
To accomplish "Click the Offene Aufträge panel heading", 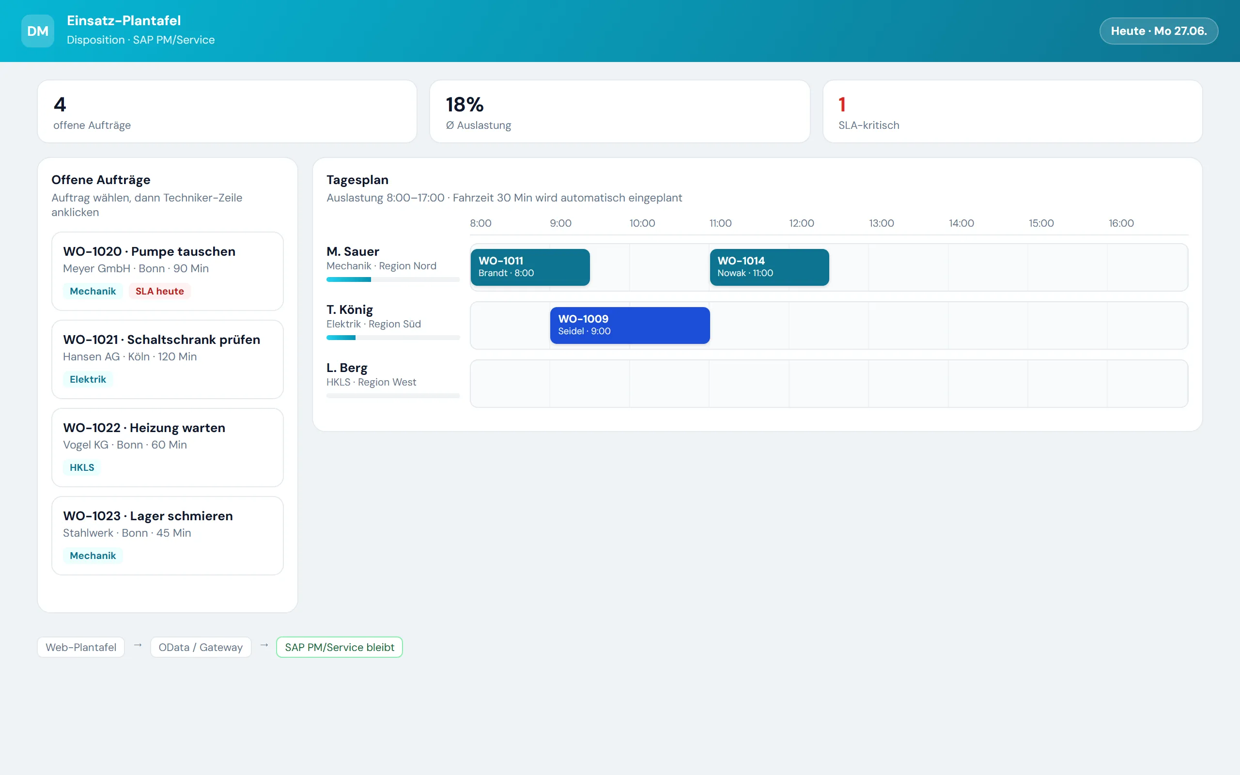I will coord(101,180).
